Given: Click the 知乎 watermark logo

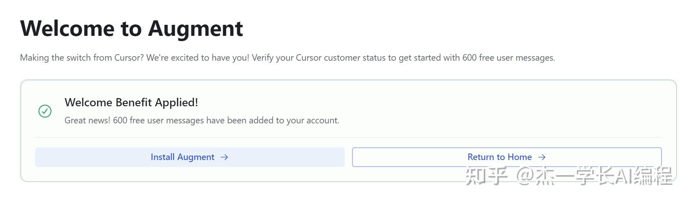Looking at the screenshot, I should 486,176.
